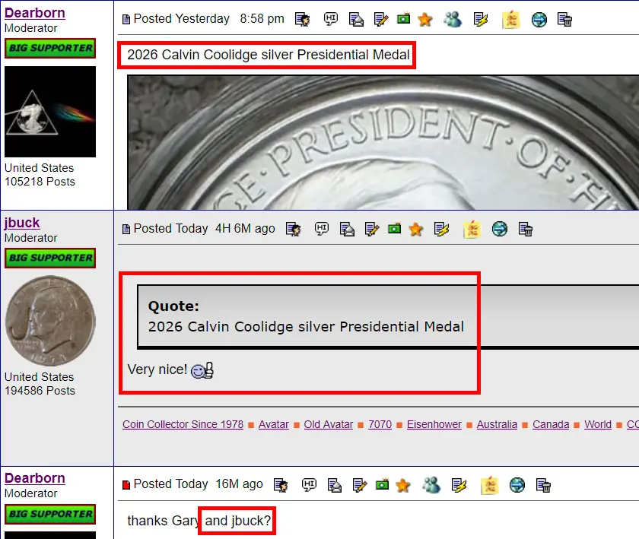Click two-people buddy icon on 16M ago post
Viewport: 639px width, 539px height.
(431, 485)
